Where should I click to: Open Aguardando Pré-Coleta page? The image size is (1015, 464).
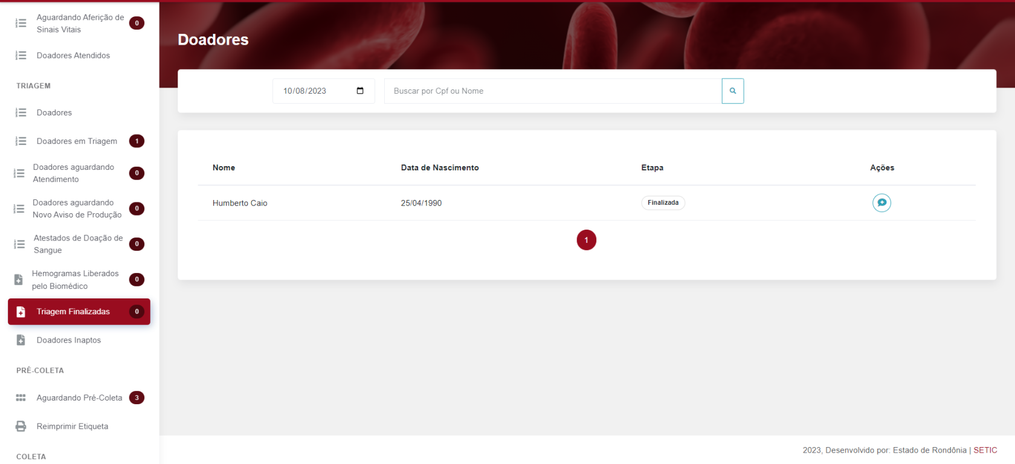79,398
